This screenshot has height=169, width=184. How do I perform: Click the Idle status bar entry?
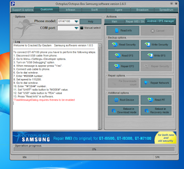coord(24,157)
